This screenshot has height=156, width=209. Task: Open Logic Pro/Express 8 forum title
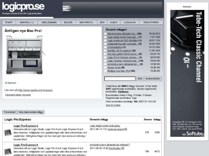(x=26, y=145)
